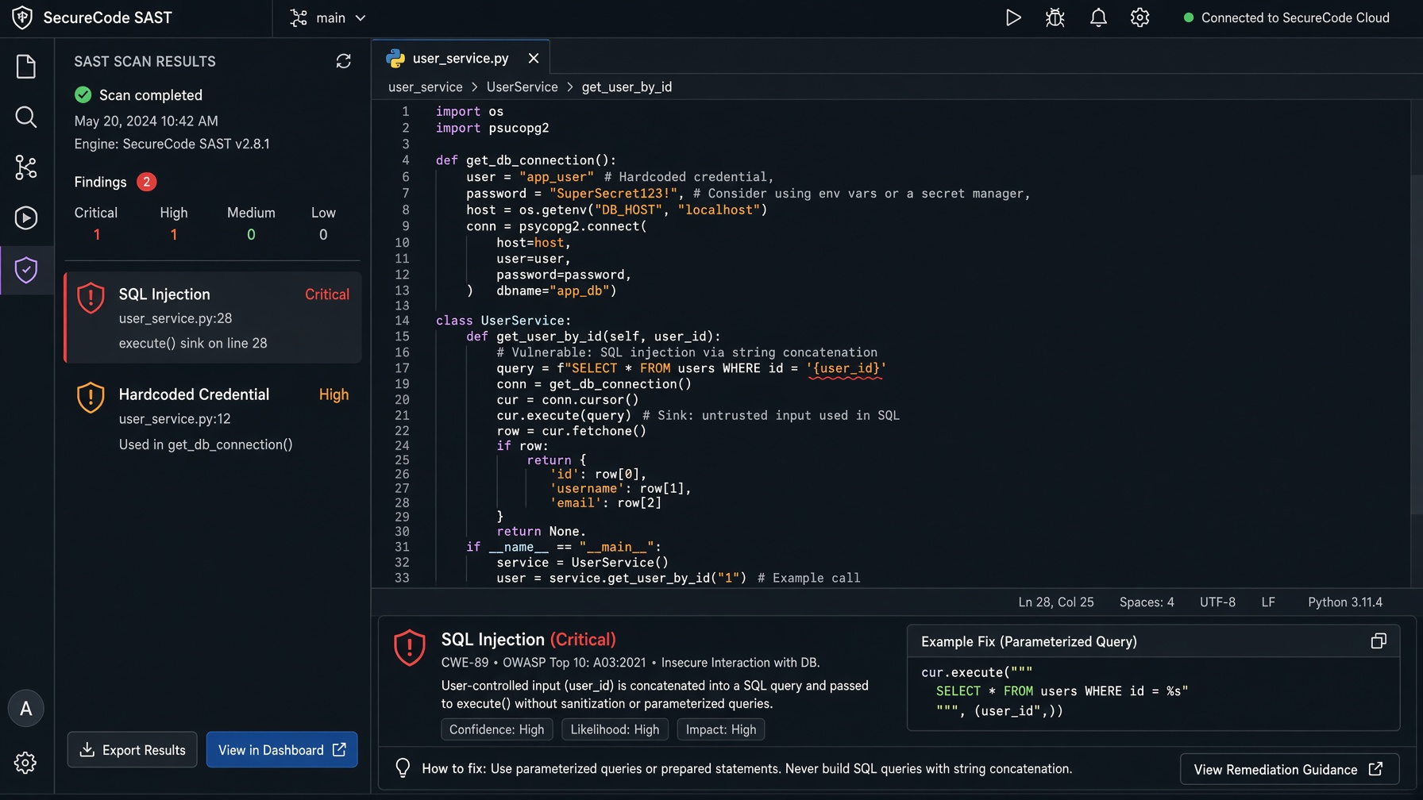Screen dimensions: 1423x800
Task: Click Spaces: 4 in status bar
Action: pos(1147,602)
